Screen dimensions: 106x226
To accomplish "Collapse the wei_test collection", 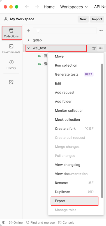I will coord(28,48).
